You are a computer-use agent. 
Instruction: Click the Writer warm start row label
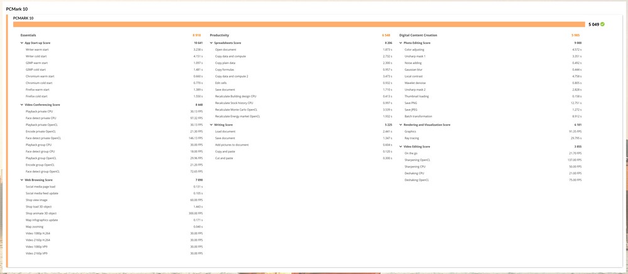coord(37,50)
